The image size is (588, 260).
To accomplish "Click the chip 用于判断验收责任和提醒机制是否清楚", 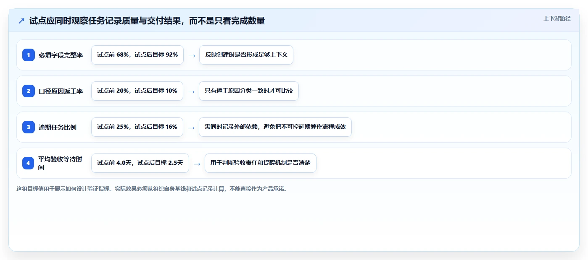I will 261,163.
